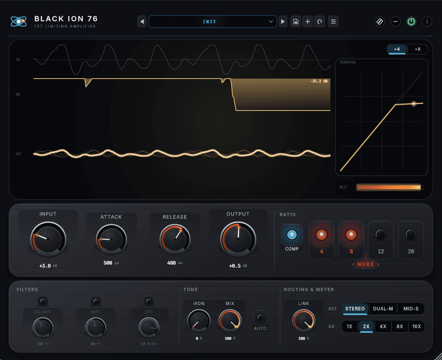This screenshot has height=360, width=442.
Task: Save the current preset with disk icon
Action: (296, 21)
